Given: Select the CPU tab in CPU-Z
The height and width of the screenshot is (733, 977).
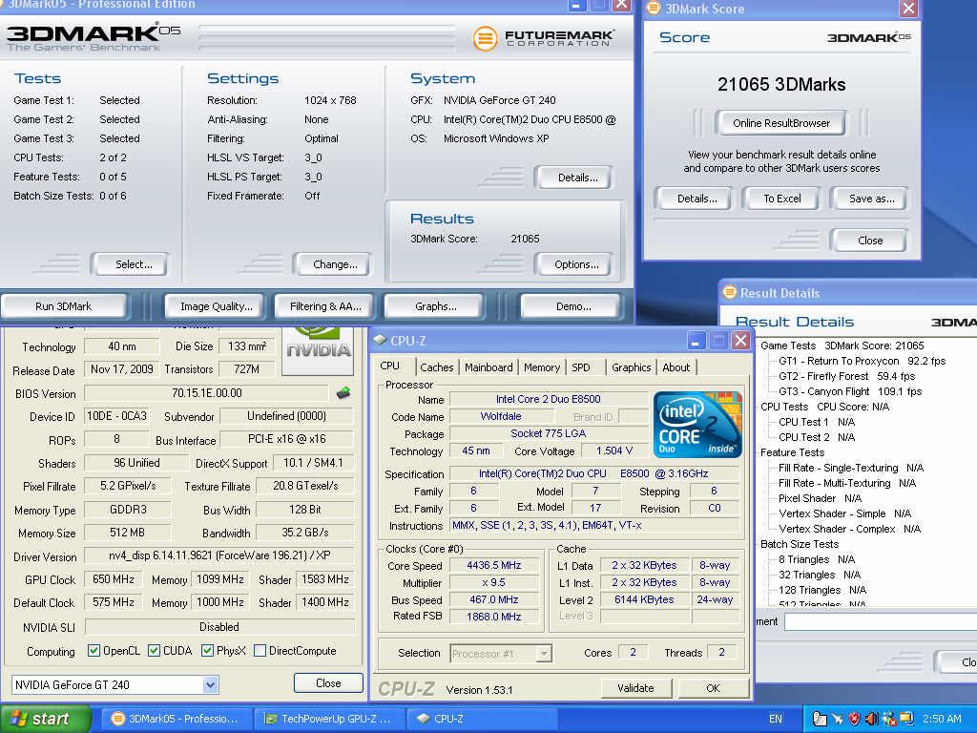Looking at the screenshot, I should (390, 366).
